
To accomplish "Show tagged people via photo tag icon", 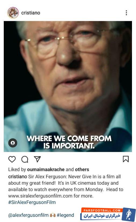I will coord(13,143).
